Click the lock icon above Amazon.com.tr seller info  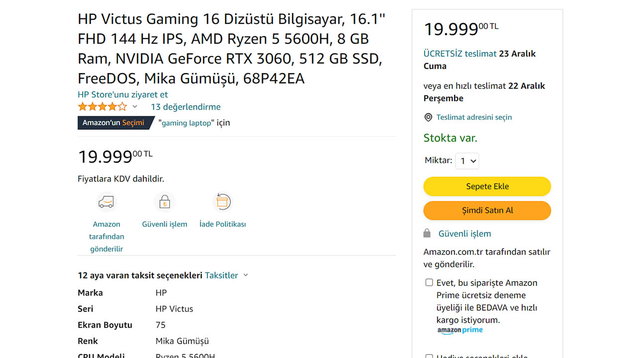[427, 233]
